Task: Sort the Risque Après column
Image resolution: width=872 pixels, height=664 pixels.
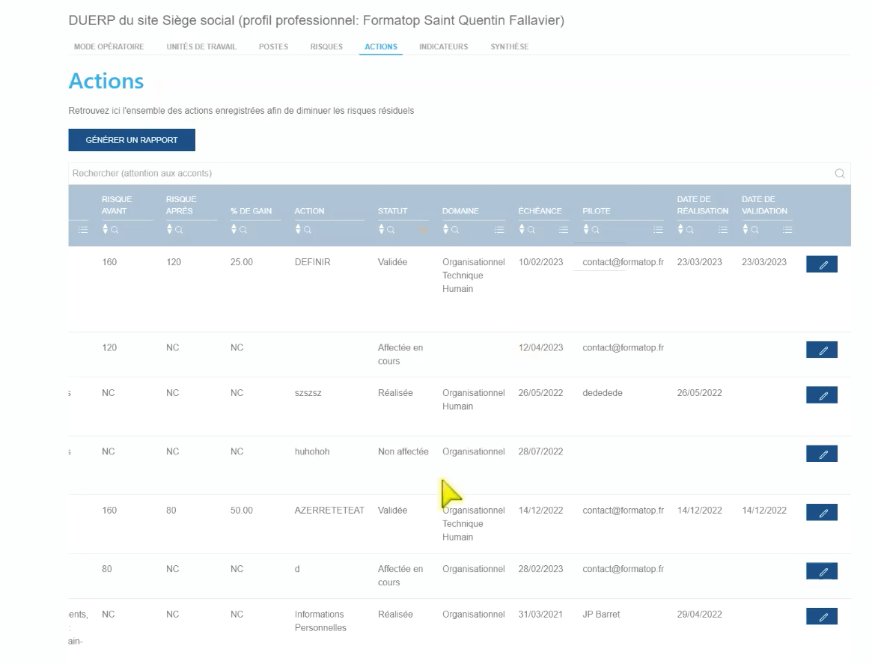Action: point(170,229)
